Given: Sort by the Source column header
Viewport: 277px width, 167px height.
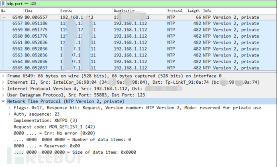Looking at the screenshot, I should [66, 11].
